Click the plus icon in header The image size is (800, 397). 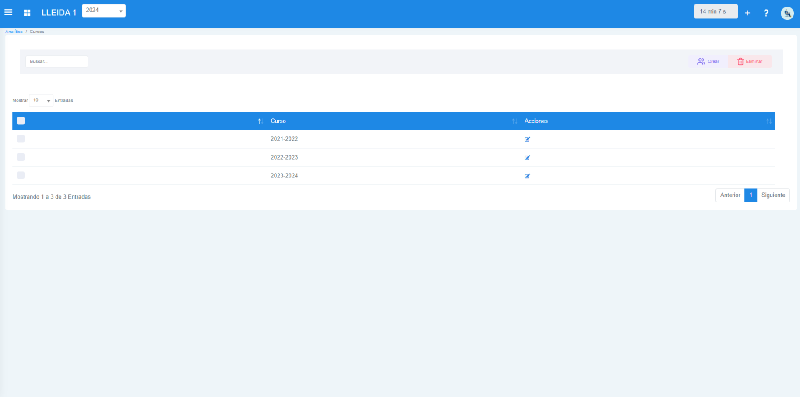[747, 13]
